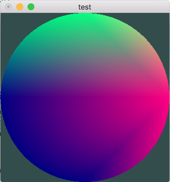Click the yellow minimize button
Viewport: 170px width, 182px height.
pos(20,7)
